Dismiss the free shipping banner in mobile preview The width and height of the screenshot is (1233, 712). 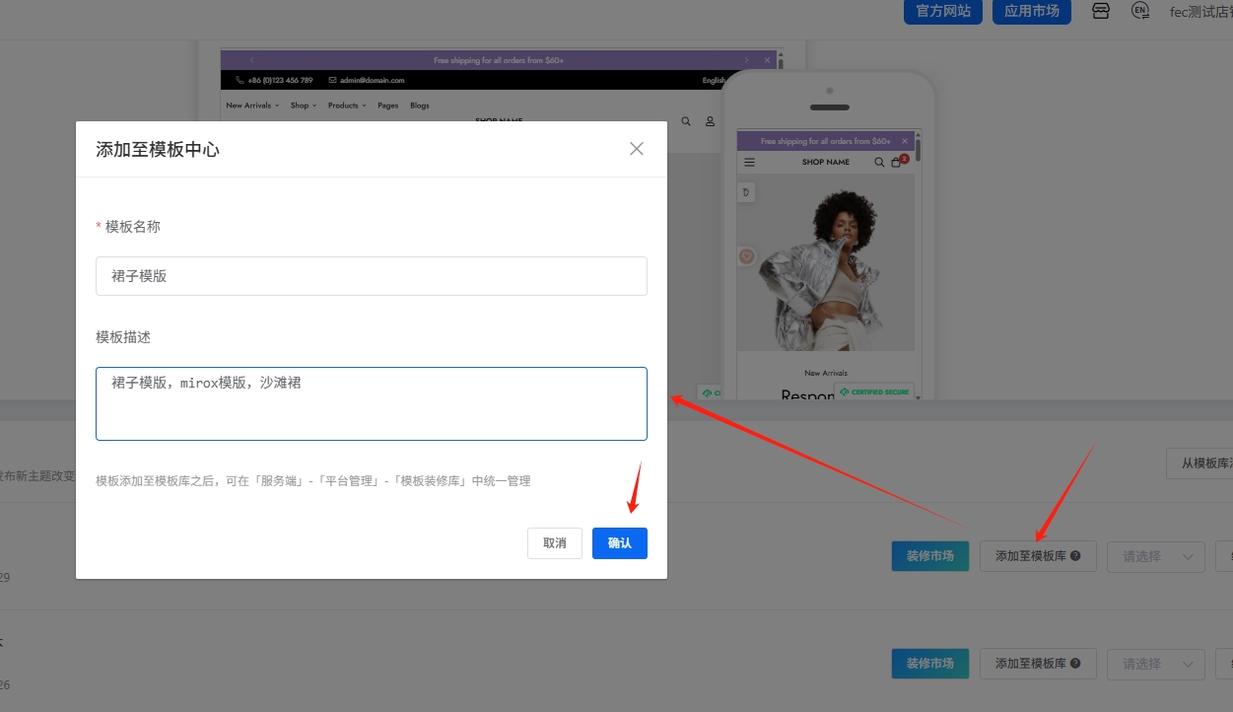click(904, 141)
